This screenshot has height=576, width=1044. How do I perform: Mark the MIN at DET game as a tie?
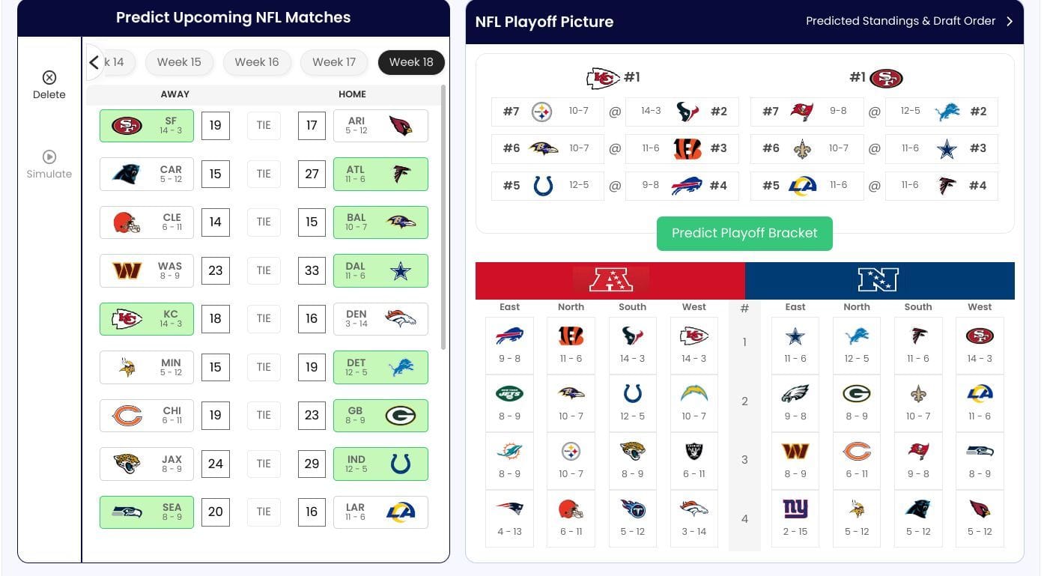pyautogui.click(x=264, y=366)
